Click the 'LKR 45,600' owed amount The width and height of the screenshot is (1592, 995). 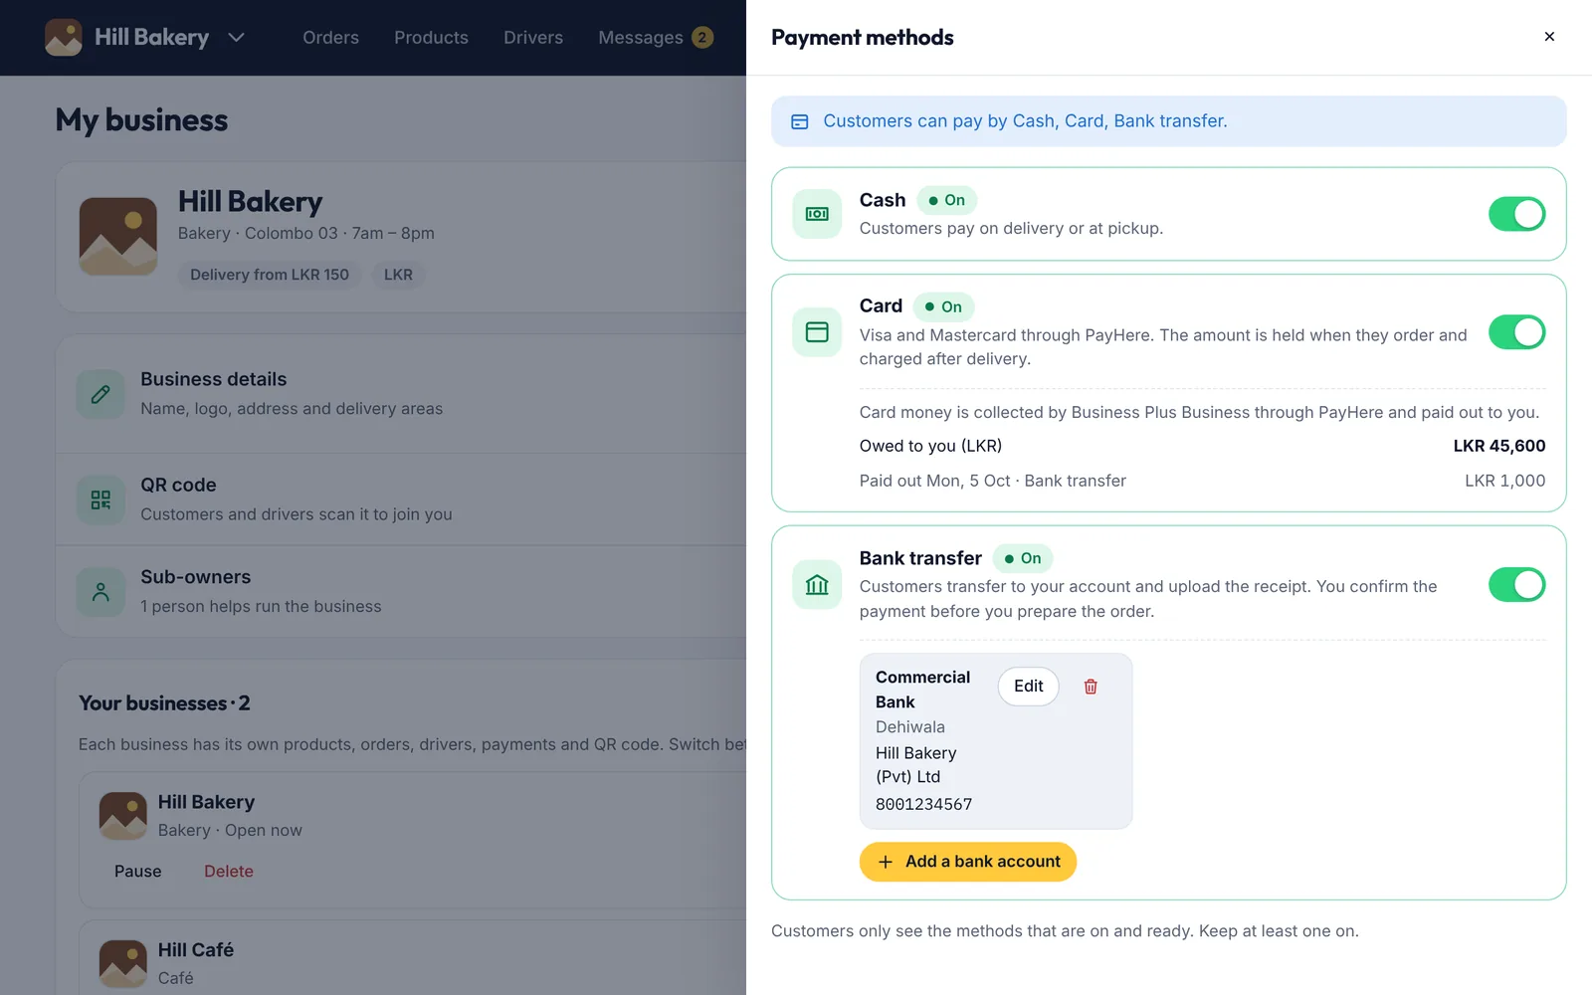coord(1499,446)
